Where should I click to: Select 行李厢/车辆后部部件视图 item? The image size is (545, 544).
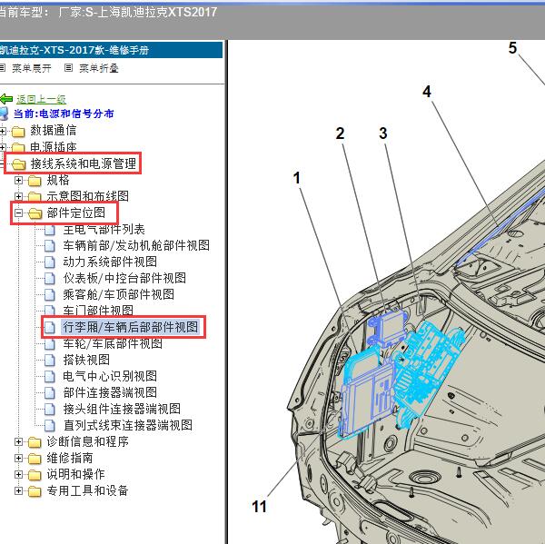click(x=130, y=327)
